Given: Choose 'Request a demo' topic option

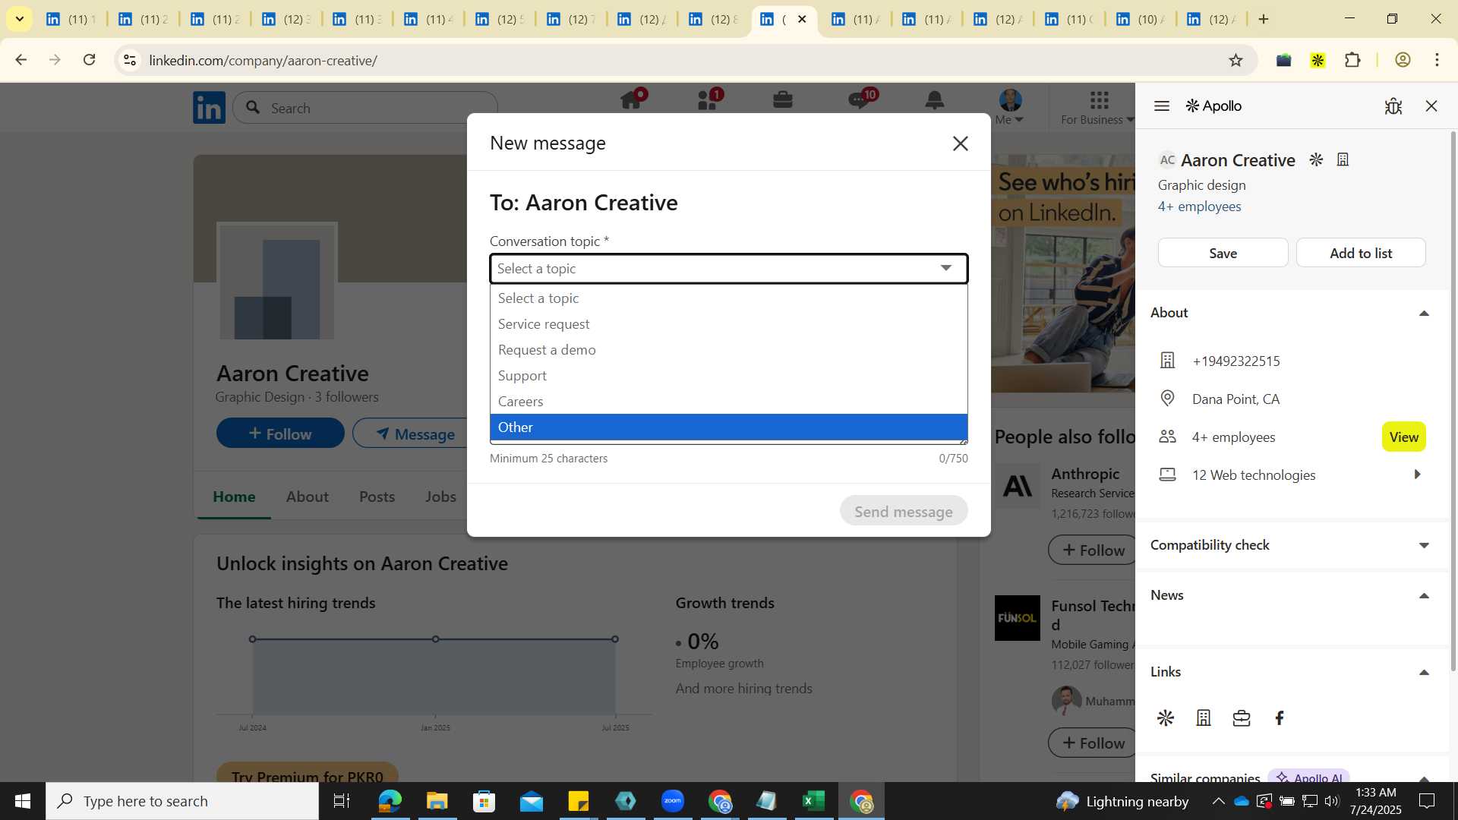Looking at the screenshot, I should (728, 350).
